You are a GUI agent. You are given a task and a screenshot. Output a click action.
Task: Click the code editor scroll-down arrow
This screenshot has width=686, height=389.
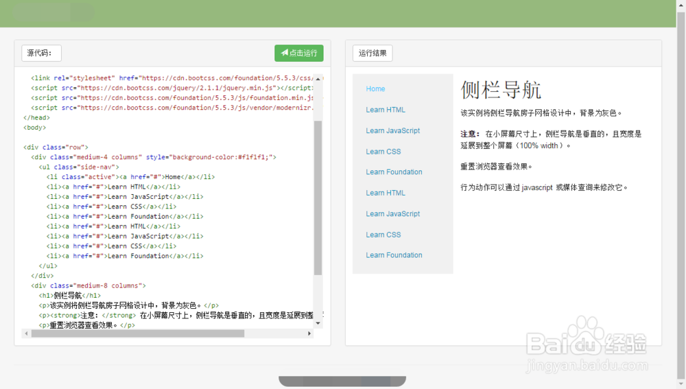tap(318, 323)
